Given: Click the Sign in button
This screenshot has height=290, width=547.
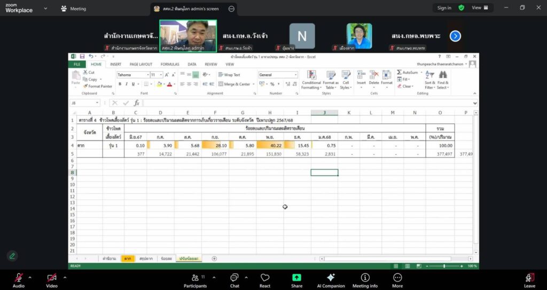Looking at the screenshot, I should (444, 8).
